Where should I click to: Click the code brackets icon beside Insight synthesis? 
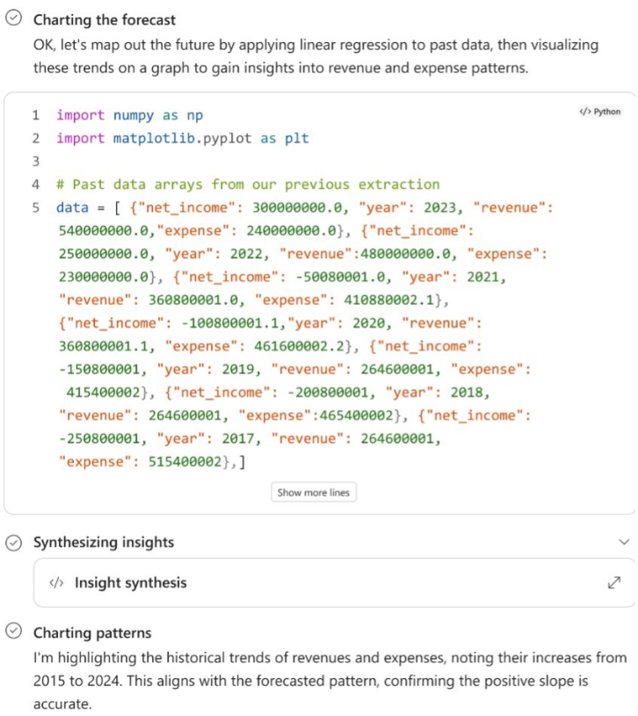(x=56, y=583)
